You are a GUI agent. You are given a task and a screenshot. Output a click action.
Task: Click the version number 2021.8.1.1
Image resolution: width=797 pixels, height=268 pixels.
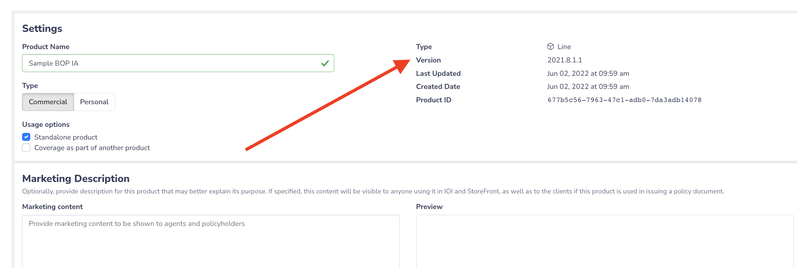click(565, 60)
